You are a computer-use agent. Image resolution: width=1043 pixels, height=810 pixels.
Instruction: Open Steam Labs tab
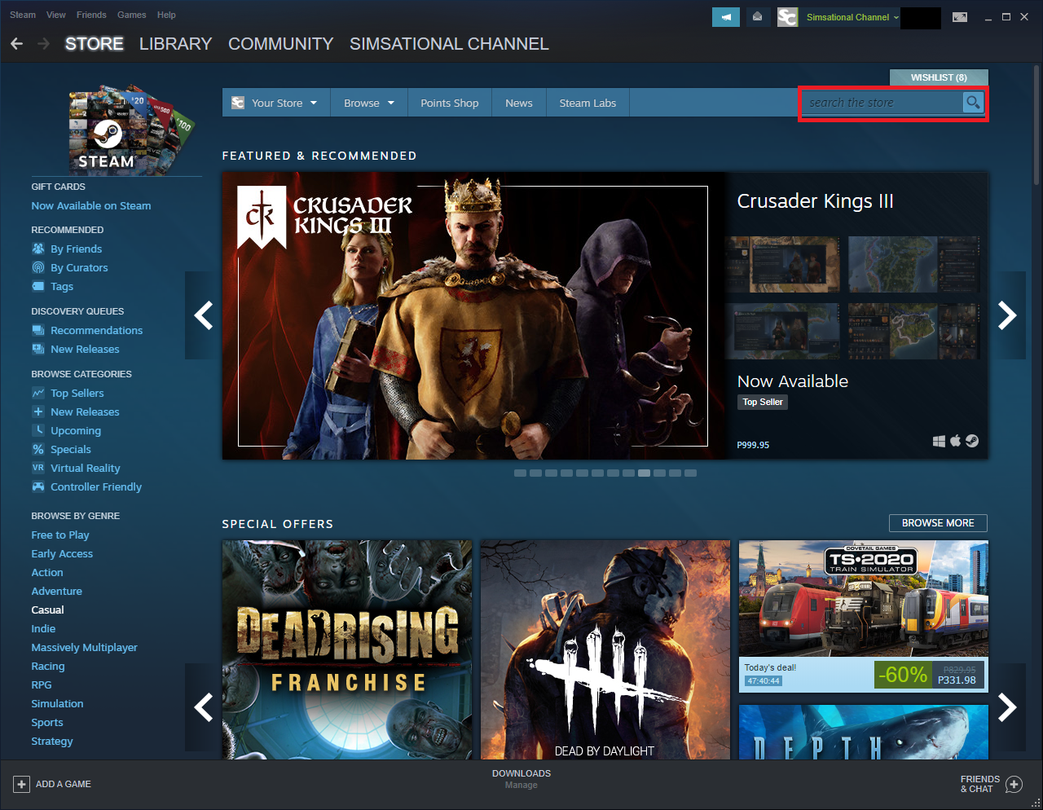pyautogui.click(x=588, y=103)
